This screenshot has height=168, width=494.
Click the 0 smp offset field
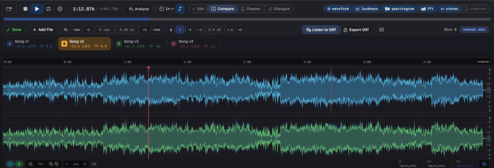click(104, 30)
